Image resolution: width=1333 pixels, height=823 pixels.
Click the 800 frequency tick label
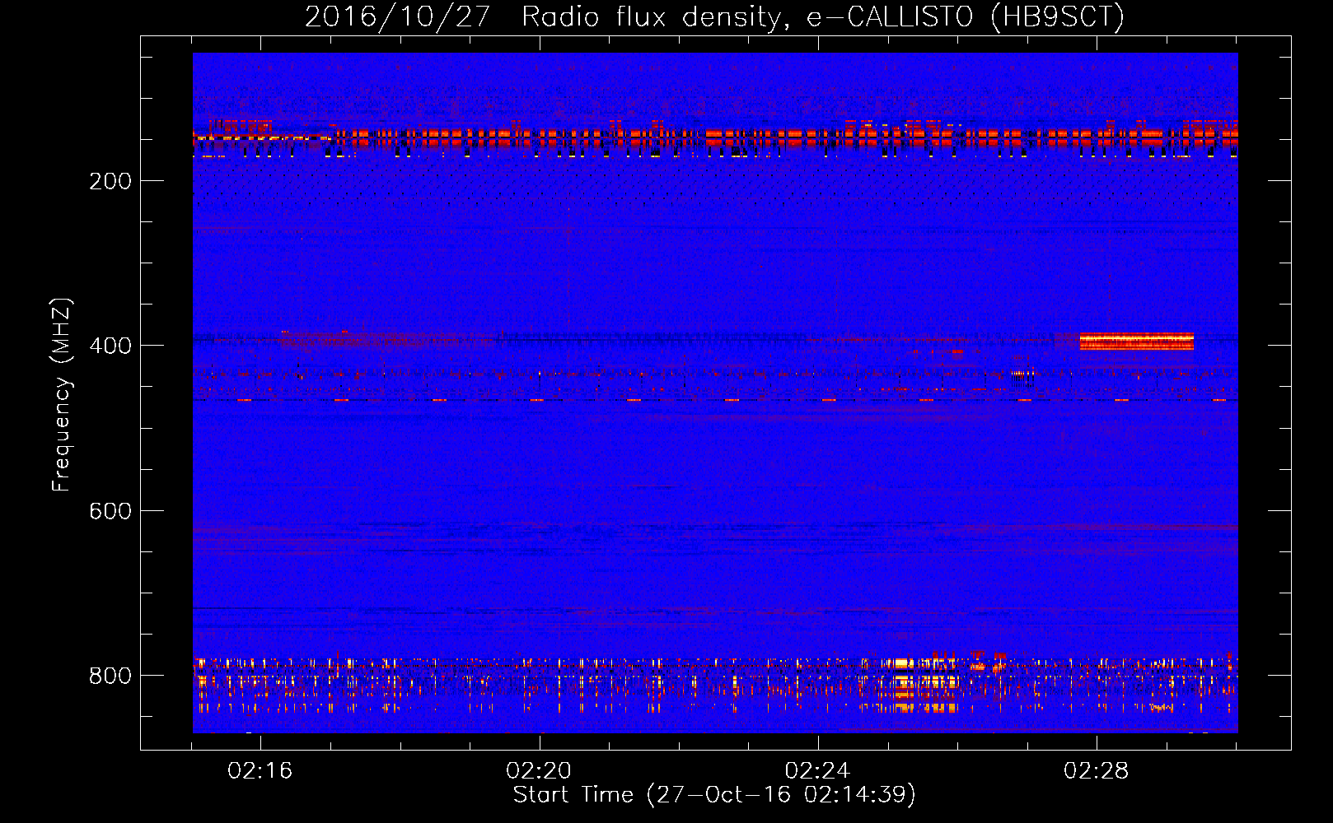pyautogui.click(x=110, y=676)
